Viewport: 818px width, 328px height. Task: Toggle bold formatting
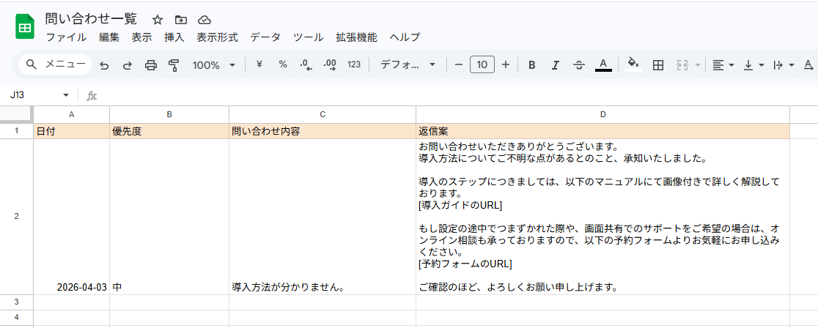click(532, 65)
